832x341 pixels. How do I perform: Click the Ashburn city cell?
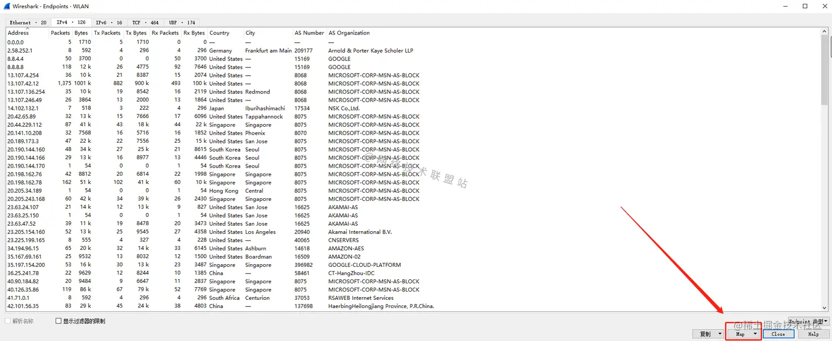(x=256, y=248)
